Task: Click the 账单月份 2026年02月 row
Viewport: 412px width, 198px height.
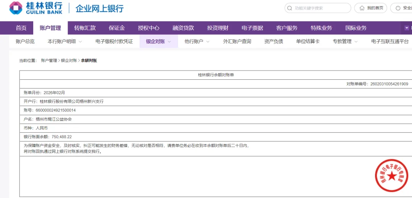Action: [x=216, y=93]
